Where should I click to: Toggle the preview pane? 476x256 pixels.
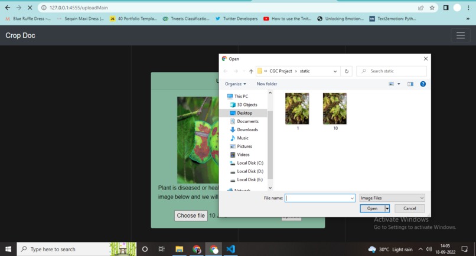pyautogui.click(x=410, y=84)
